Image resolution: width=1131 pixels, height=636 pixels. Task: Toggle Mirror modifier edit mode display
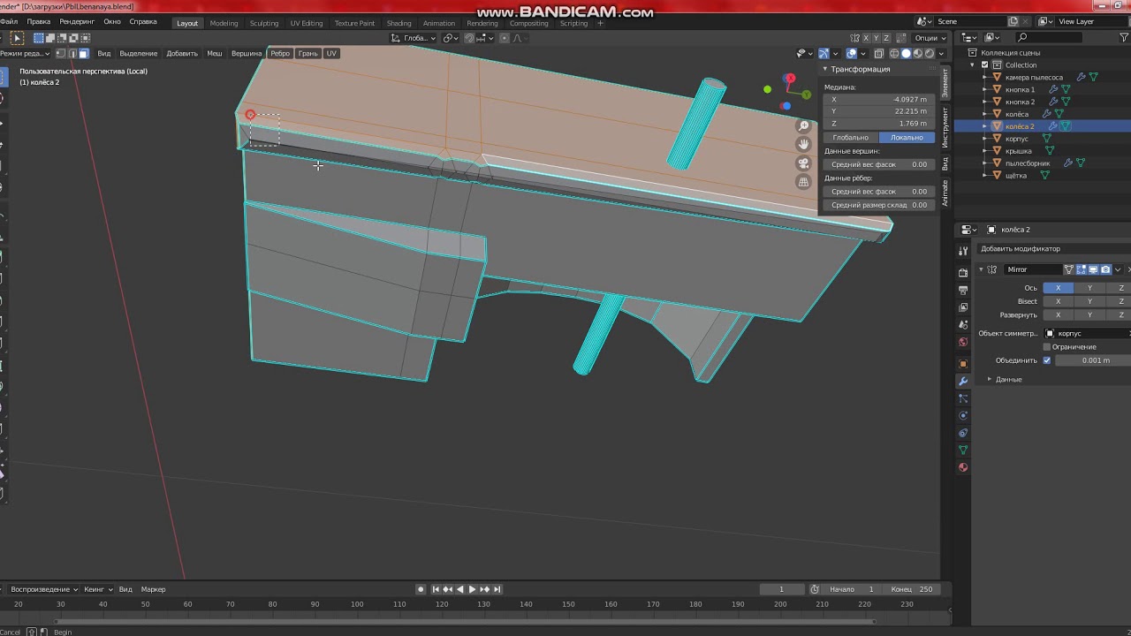pyautogui.click(x=1082, y=269)
